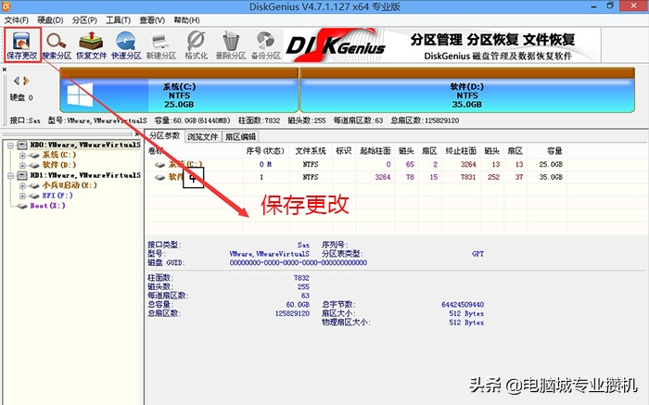Screen dimensions: 649x405
Task: Select 小兵U启动(E:) in the tree
Action: click(70, 185)
